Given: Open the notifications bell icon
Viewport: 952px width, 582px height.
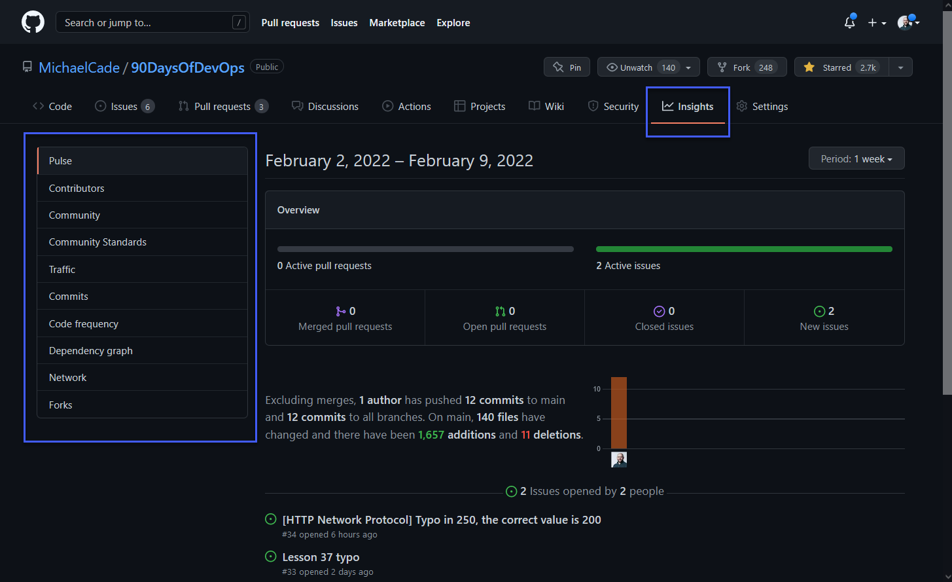Looking at the screenshot, I should [849, 22].
